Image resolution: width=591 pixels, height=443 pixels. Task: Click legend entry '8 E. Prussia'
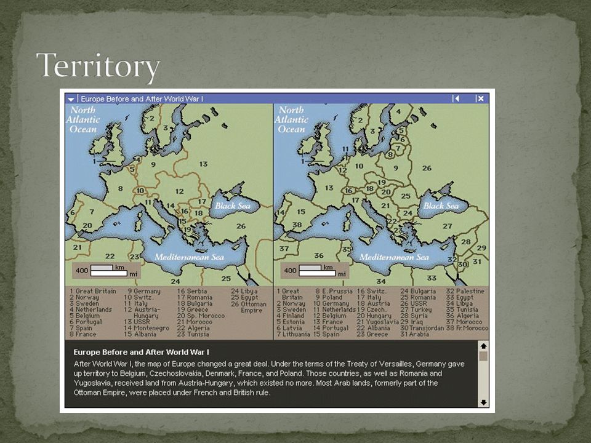(x=334, y=291)
